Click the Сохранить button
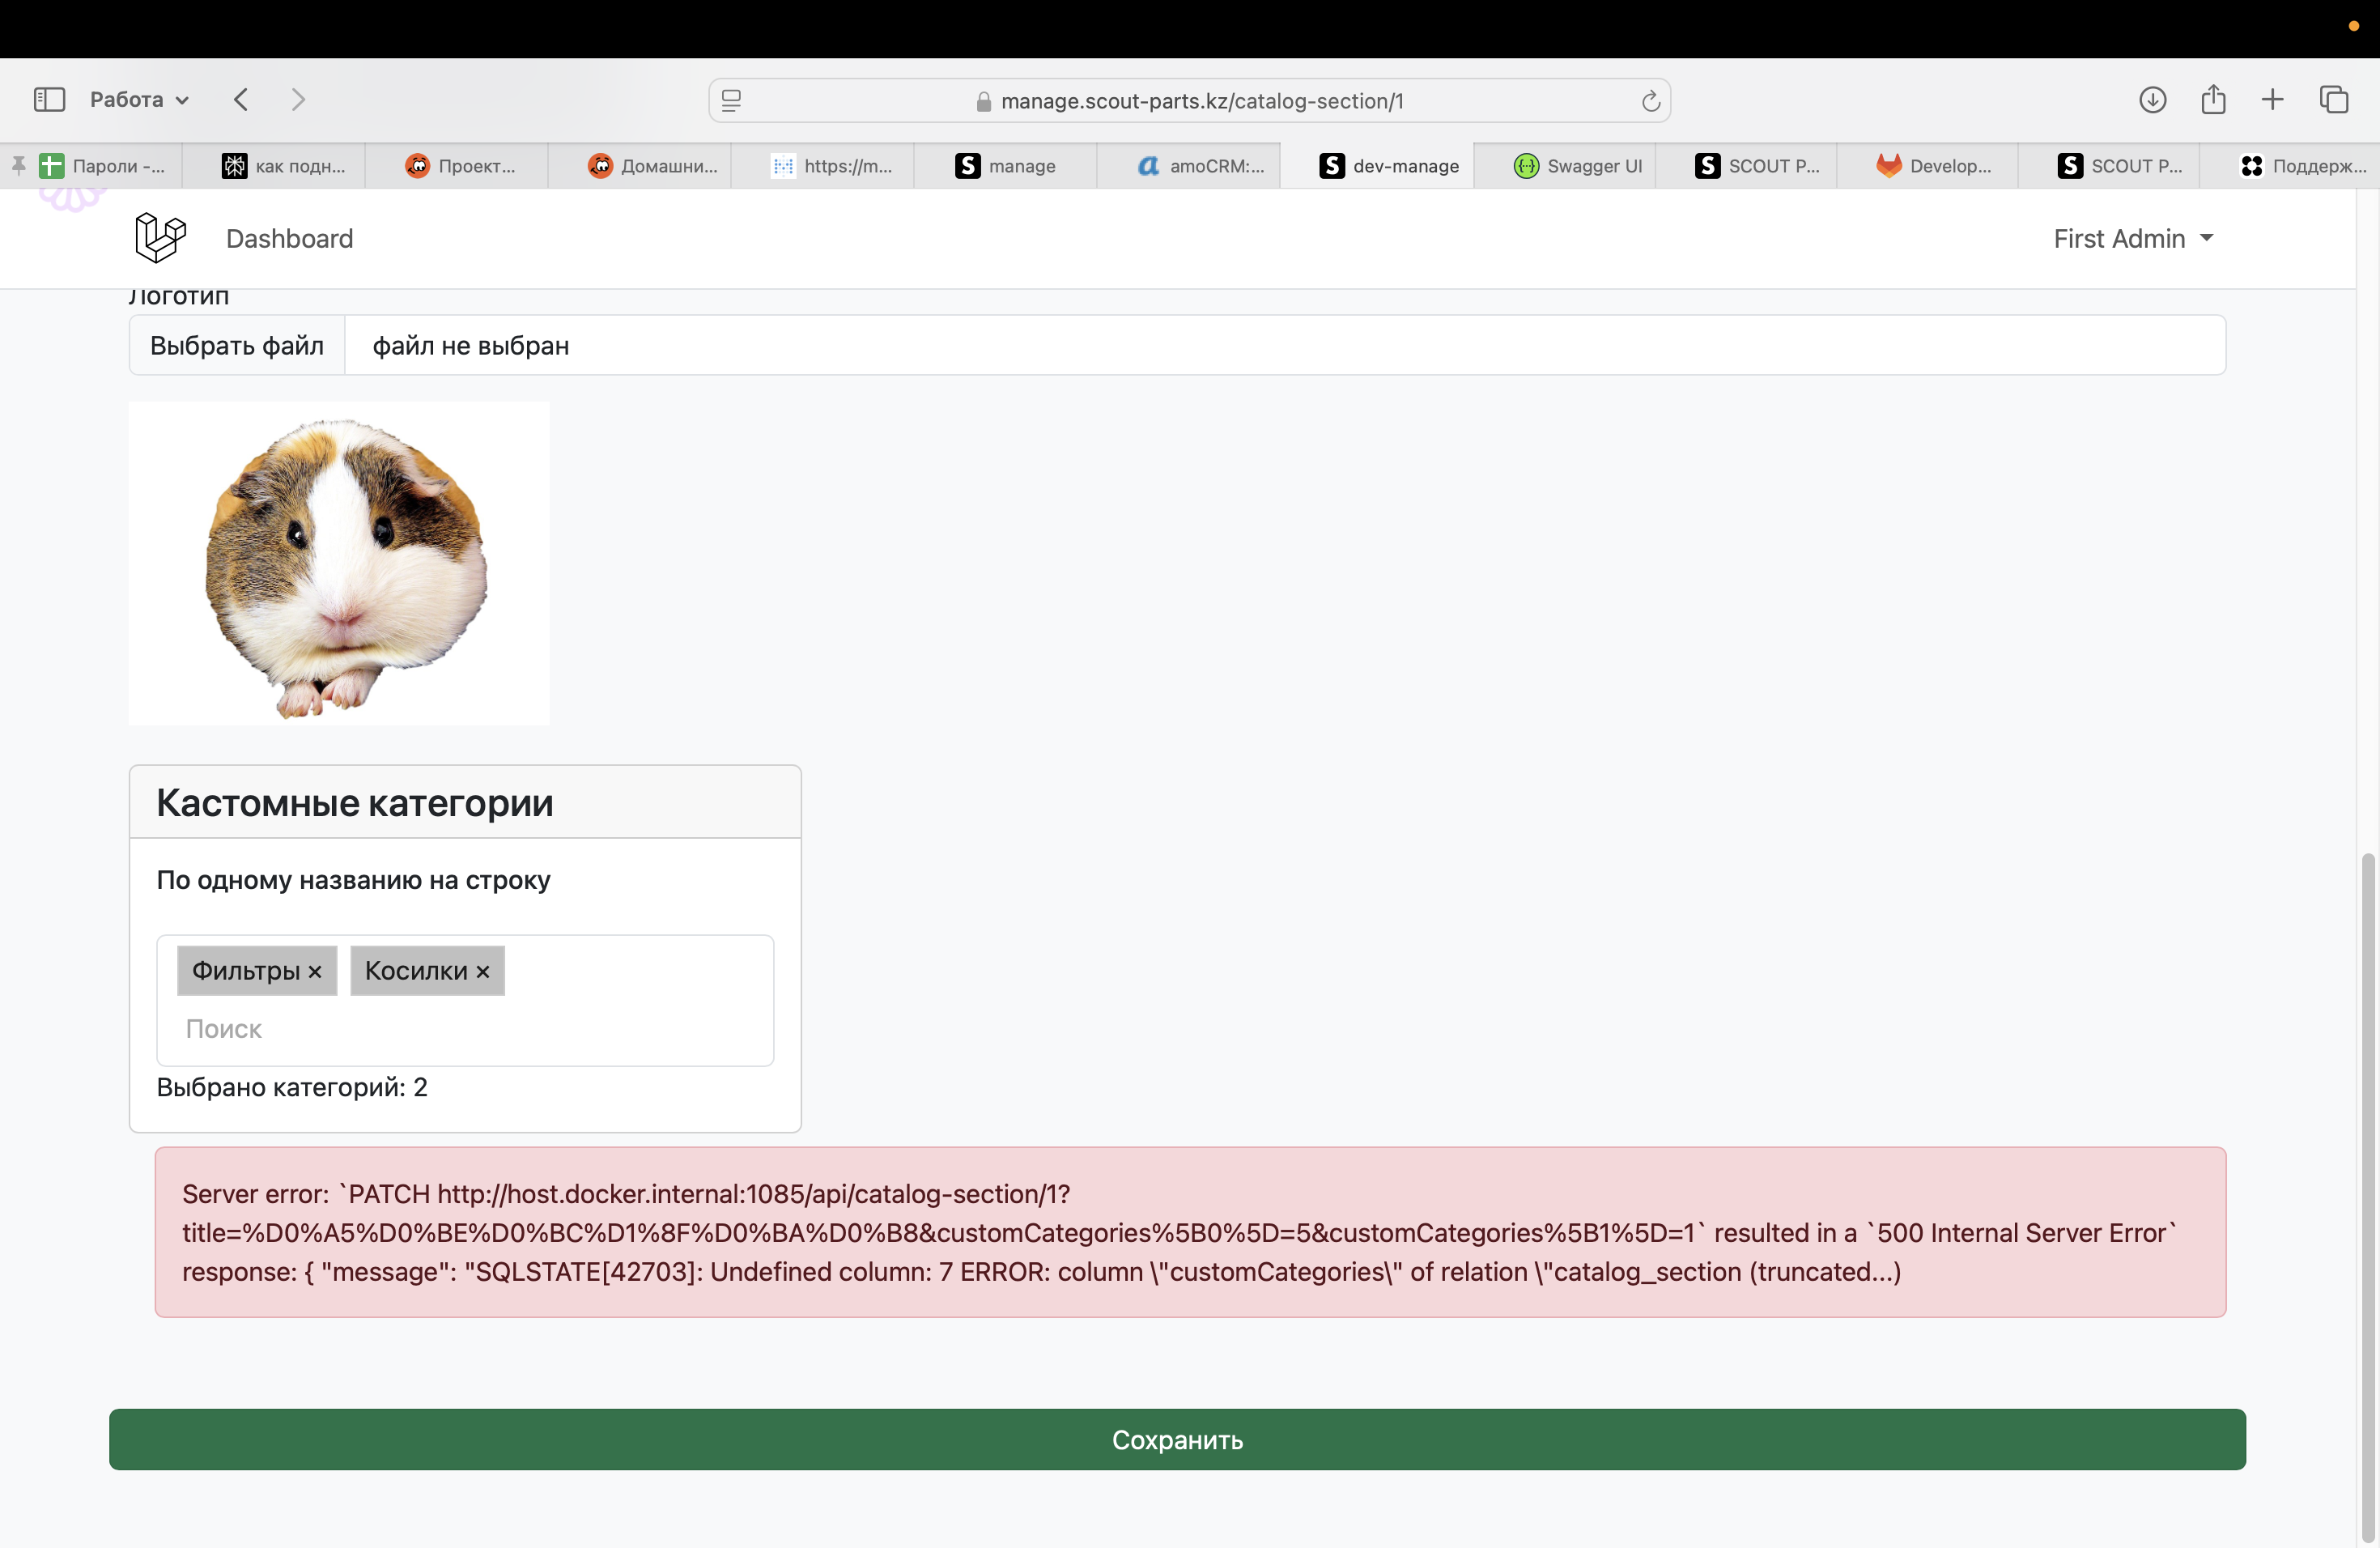The height and width of the screenshot is (1548, 2380). [1177, 1439]
